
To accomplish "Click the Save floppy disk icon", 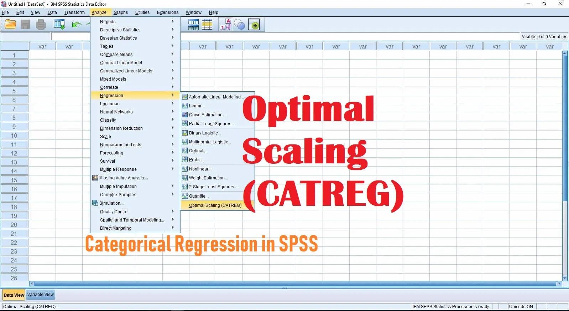I will click(25, 25).
